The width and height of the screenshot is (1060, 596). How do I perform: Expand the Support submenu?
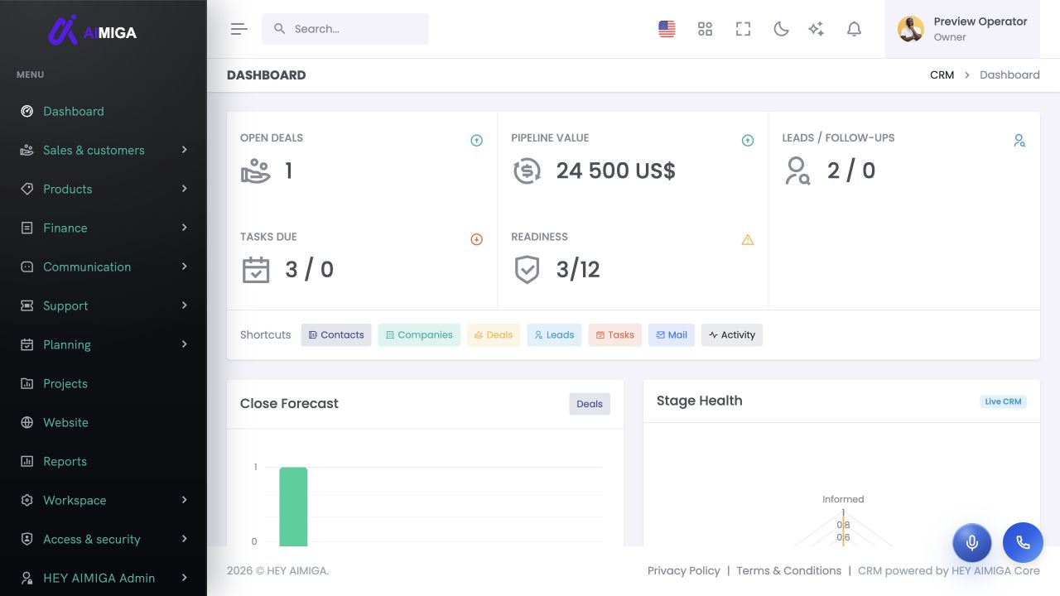click(104, 305)
